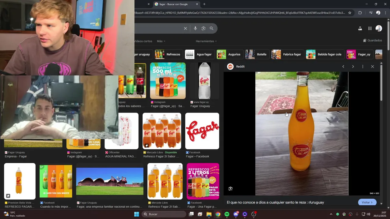Click the browser address bar URL

[240, 13]
